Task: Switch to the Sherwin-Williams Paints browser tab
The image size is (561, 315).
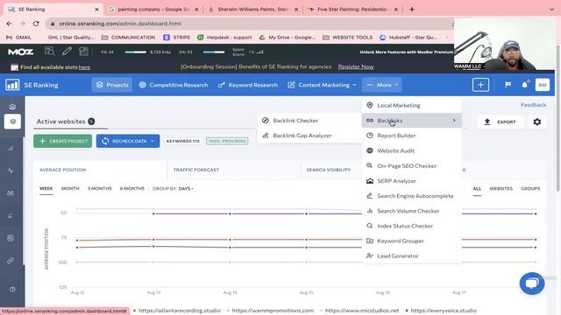Action: pyautogui.click(x=253, y=10)
